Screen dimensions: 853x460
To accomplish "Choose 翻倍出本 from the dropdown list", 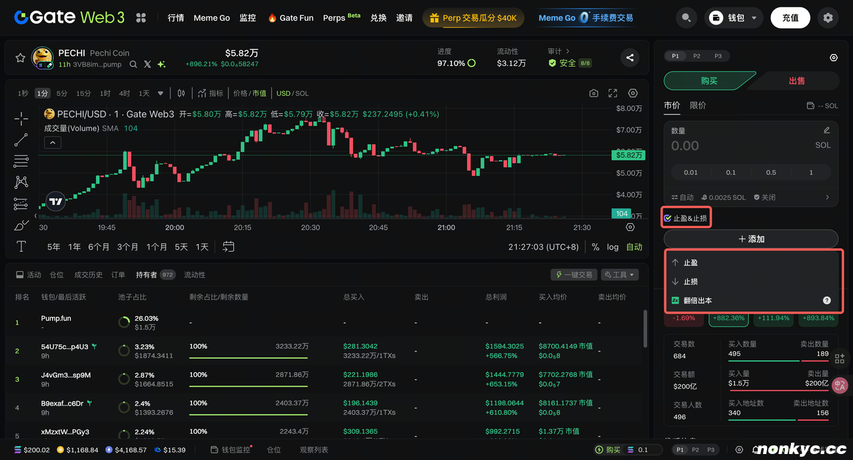I will tap(751, 300).
